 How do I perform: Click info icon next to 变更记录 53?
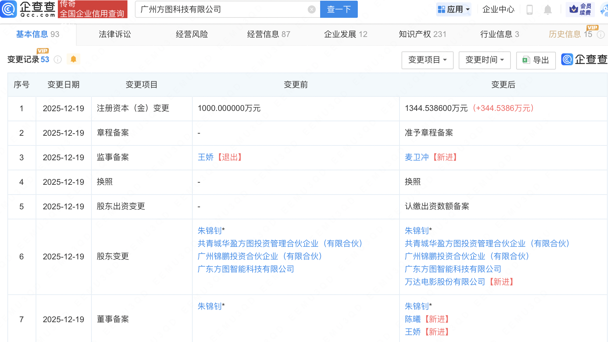point(58,59)
